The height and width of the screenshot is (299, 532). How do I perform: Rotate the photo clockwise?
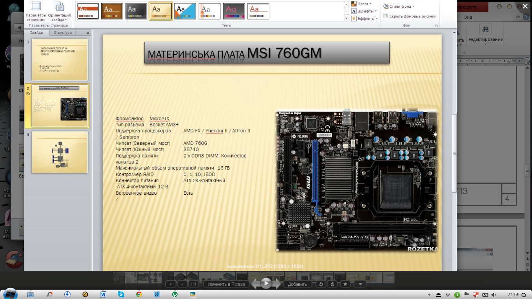[332, 284]
